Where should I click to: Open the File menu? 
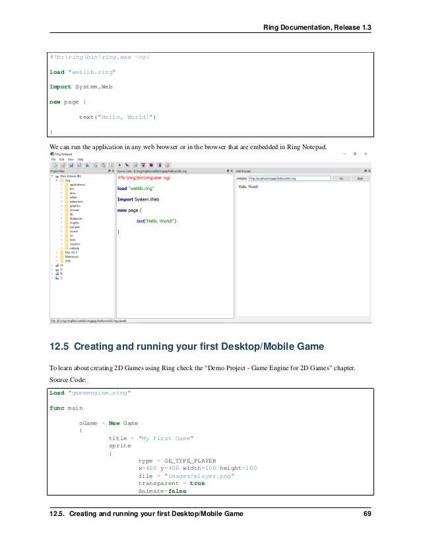pyautogui.click(x=53, y=160)
